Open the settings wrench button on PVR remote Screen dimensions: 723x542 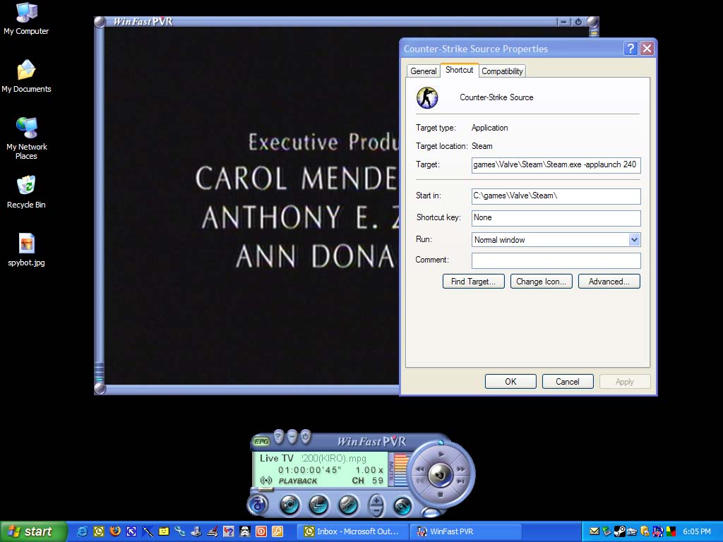pos(348,505)
